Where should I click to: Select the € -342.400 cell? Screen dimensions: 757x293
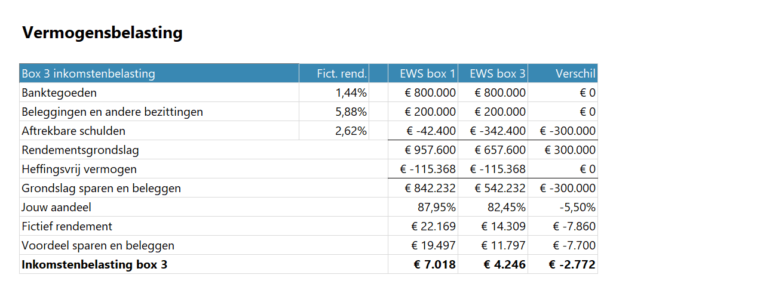[x=498, y=131]
